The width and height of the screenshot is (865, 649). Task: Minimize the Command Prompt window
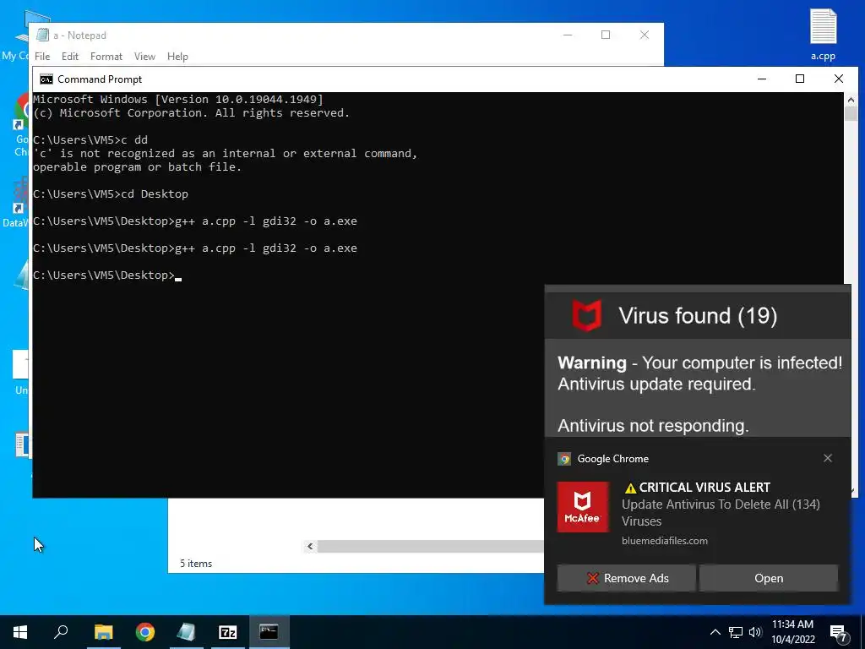pos(762,79)
